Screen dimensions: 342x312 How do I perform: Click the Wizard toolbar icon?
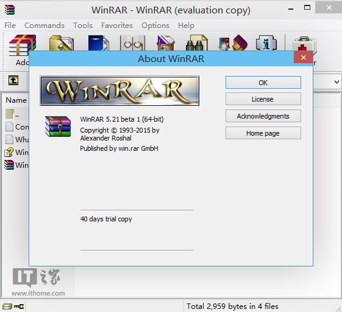[233, 43]
